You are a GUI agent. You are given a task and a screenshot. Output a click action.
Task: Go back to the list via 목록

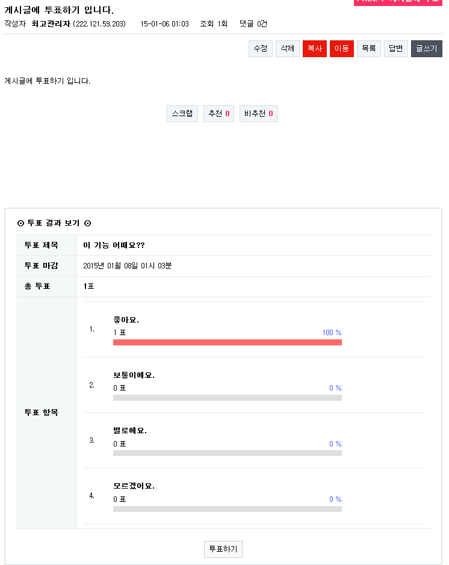click(369, 49)
